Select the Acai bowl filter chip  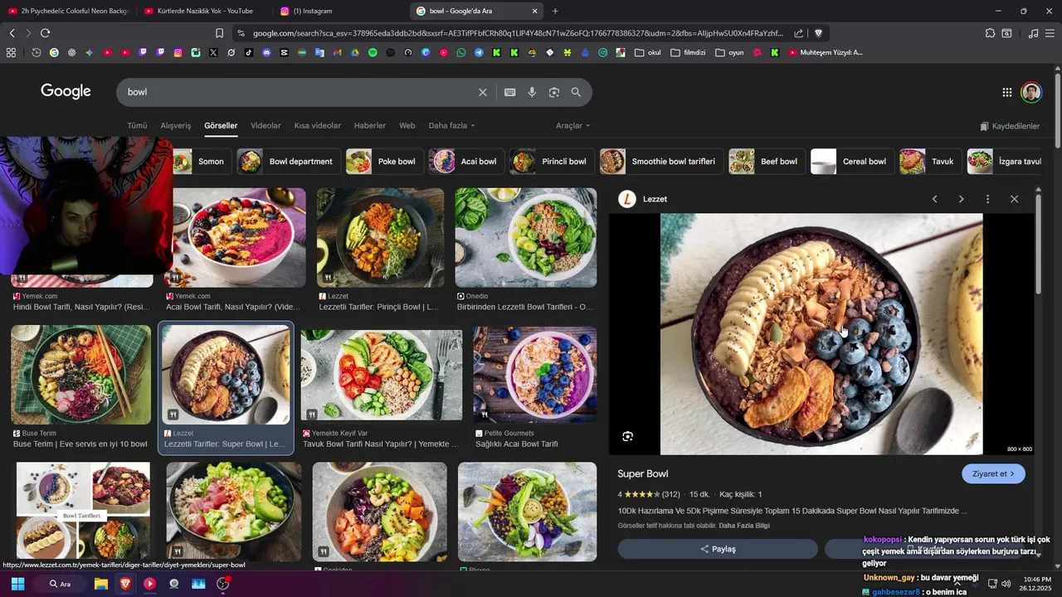[x=466, y=162]
